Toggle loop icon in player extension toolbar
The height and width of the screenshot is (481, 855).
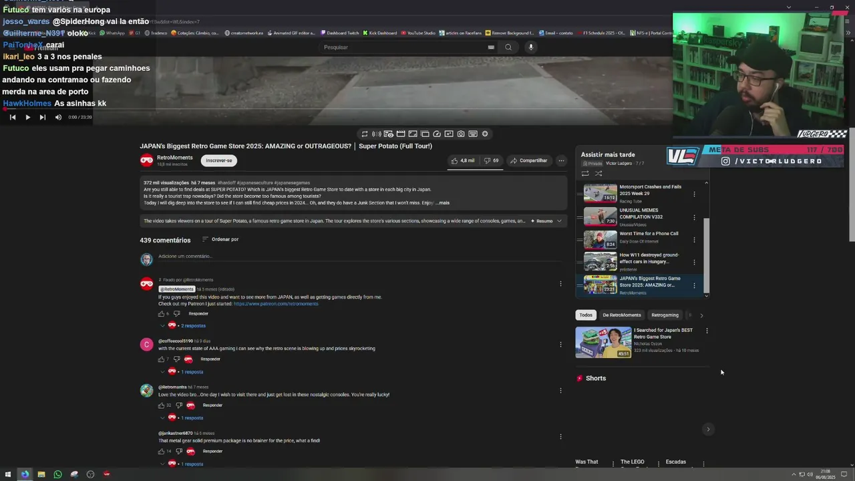pos(365,134)
